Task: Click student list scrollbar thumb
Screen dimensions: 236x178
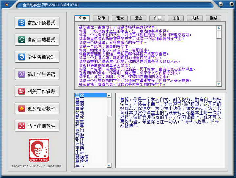Action: click(109, 107)
